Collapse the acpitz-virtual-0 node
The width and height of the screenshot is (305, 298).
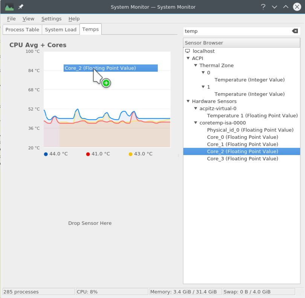tap(195, 108)
